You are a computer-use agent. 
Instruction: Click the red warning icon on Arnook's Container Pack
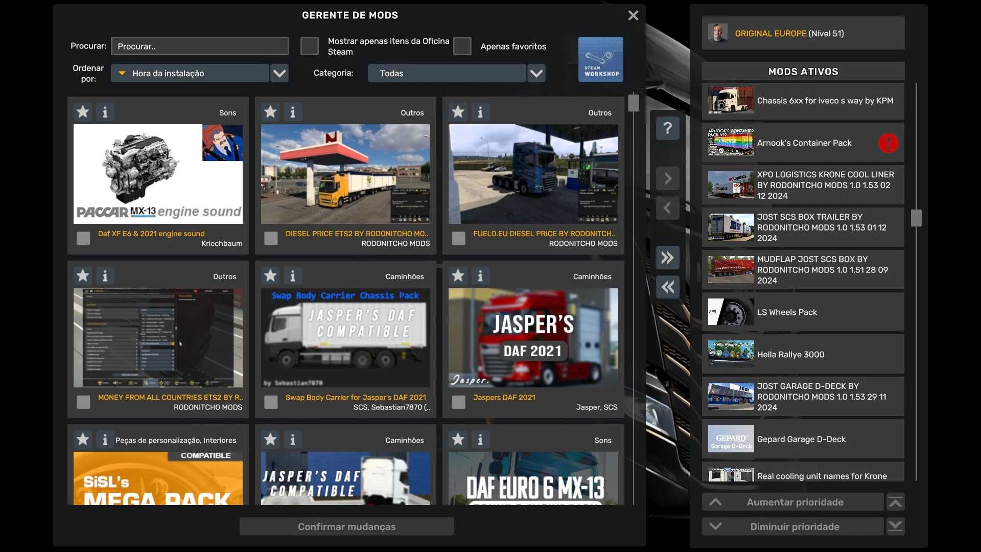pyautogui.click(x=888, y=143)
